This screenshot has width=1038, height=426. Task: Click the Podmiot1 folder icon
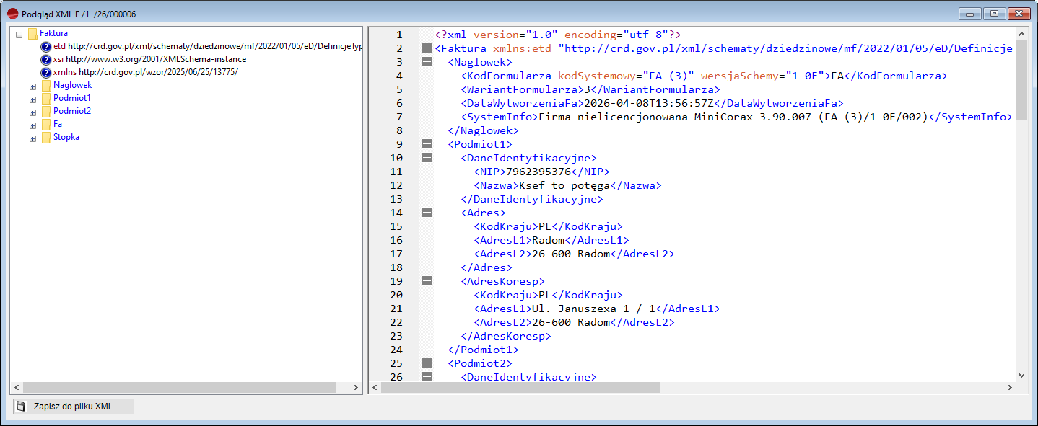click(46, 98)
